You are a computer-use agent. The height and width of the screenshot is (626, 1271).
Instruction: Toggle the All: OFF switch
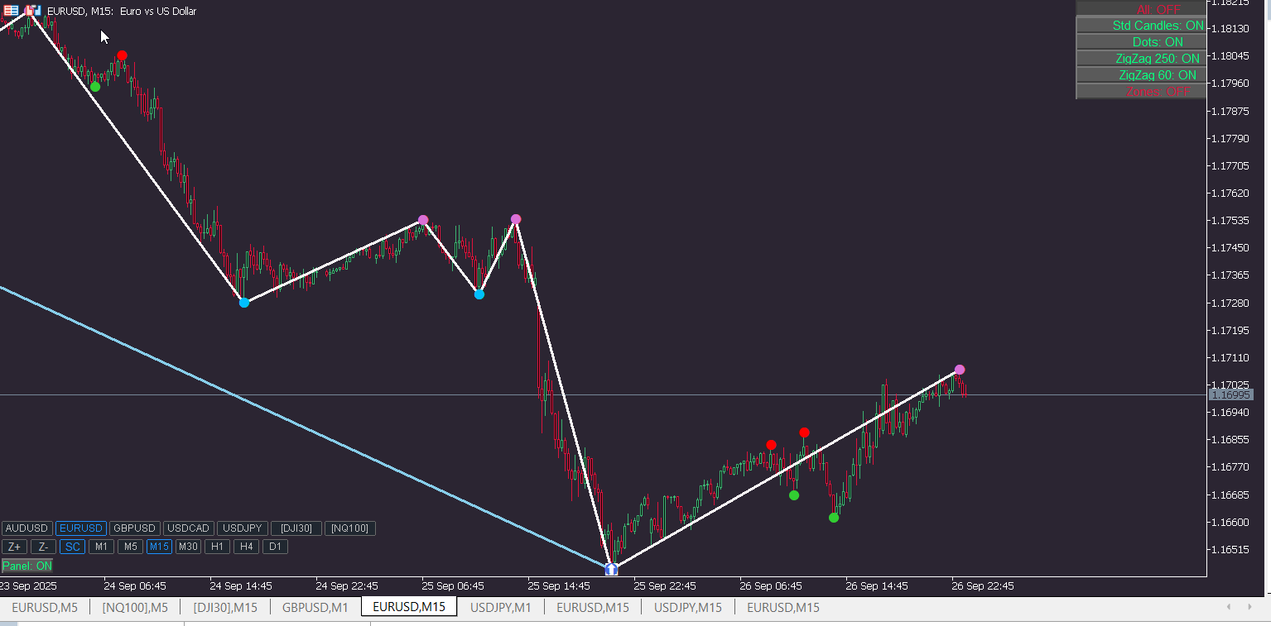point(1141,9)
